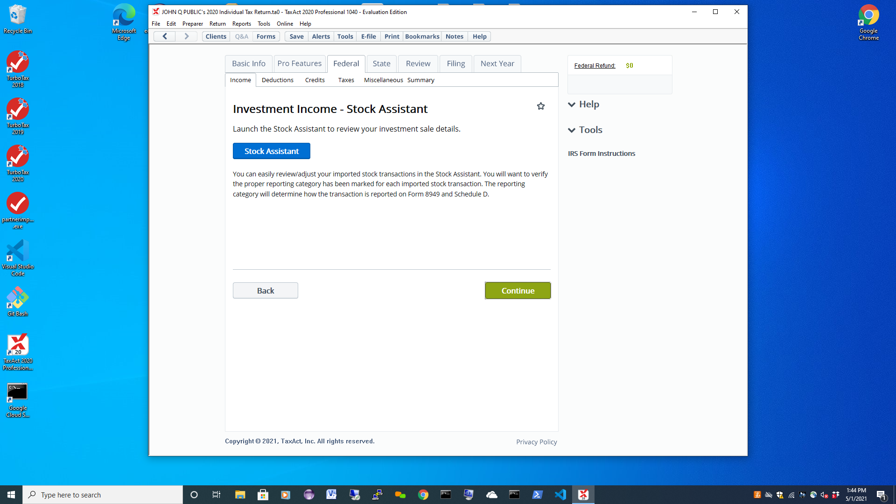Switch to the Filing tab
The width and height of the screenshot is (896, 504).
point(456,64)
